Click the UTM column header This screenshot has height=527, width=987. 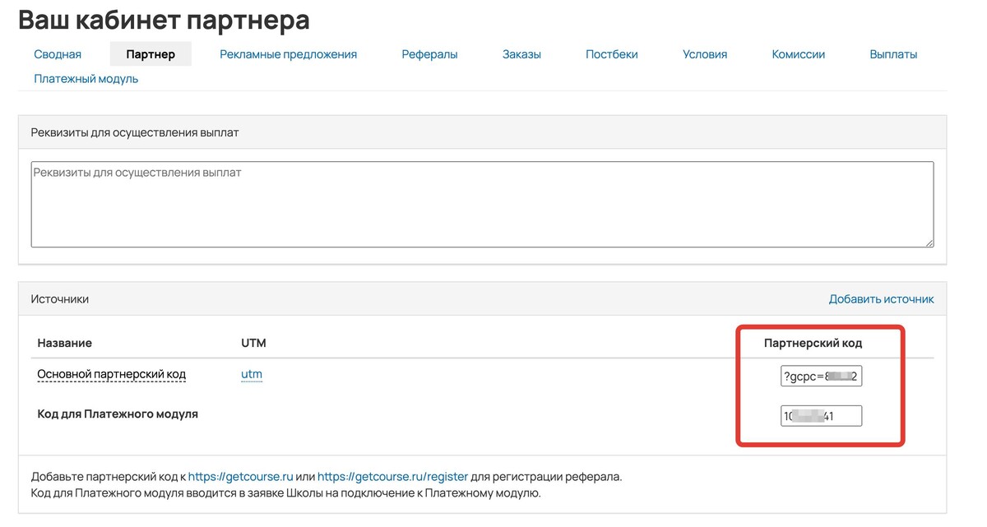[253, 343]
